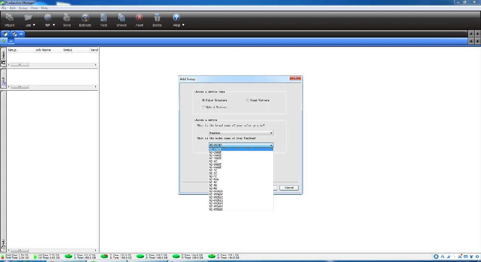Choose YZ-UV2518 from the model list
The width and height of the screenshot is (481, 262).
click(x=241, y=203)
